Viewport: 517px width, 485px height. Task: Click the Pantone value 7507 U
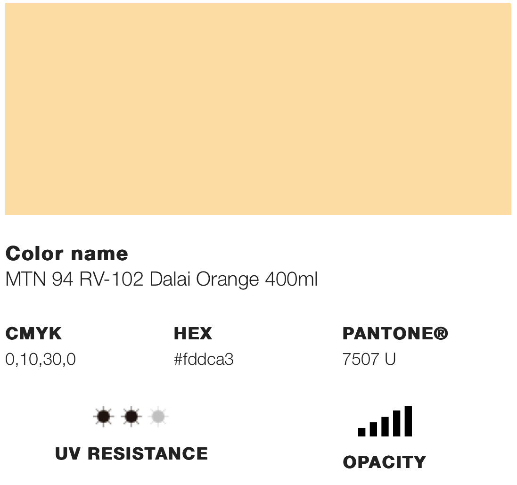pos(369,360)
